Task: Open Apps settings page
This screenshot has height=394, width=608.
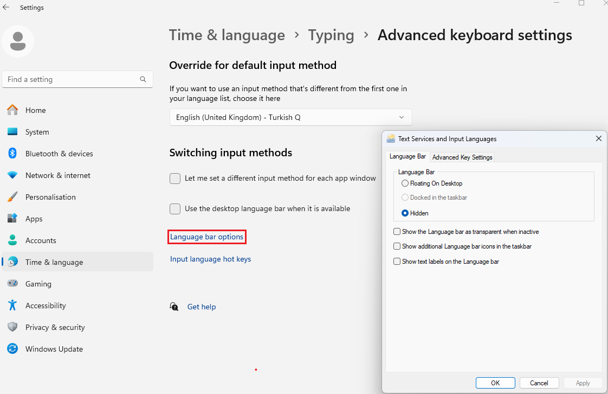Action: tap(77, 219)
